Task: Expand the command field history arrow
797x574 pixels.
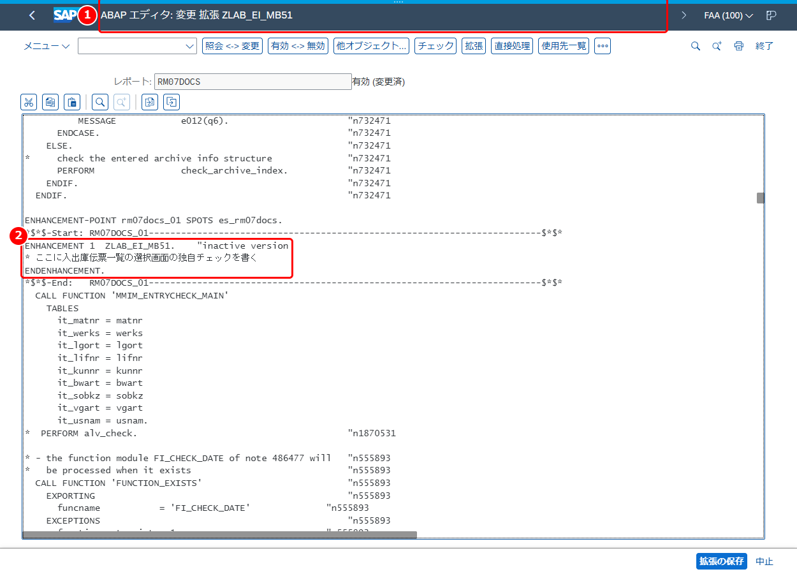Action: point(190,46)
